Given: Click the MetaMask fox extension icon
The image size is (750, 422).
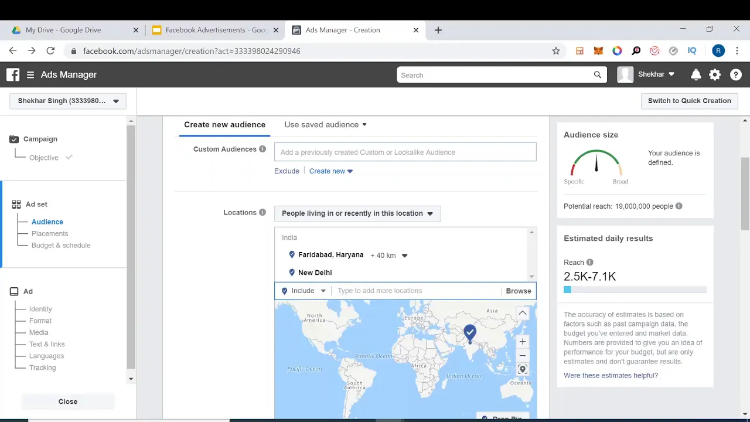Looking at the screenshot, I should [598, 51].
